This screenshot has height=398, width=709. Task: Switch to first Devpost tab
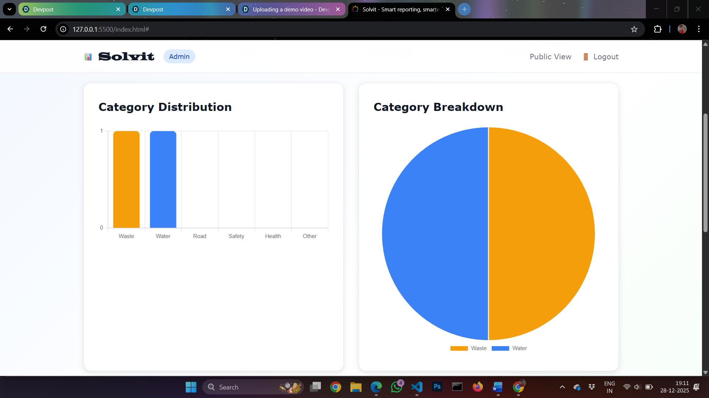coord(72,9)
